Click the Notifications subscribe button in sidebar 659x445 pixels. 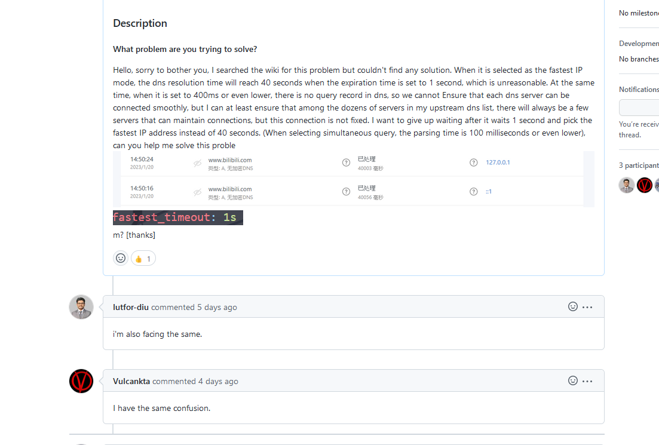pos(639,108)
